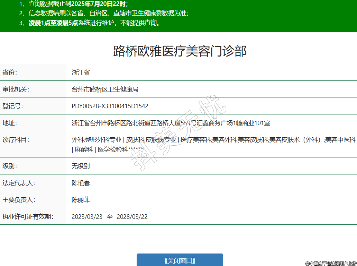Click the 法定代表人 field label
The width and height of the screenshot is (357, 266).
(19, 183)
